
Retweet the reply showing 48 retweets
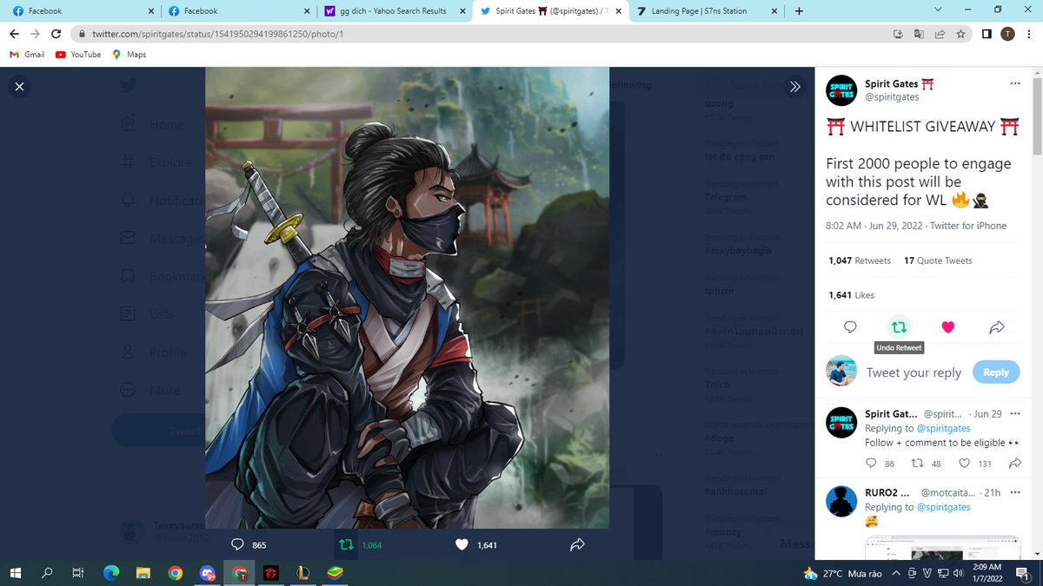click(x=916, y=464)
